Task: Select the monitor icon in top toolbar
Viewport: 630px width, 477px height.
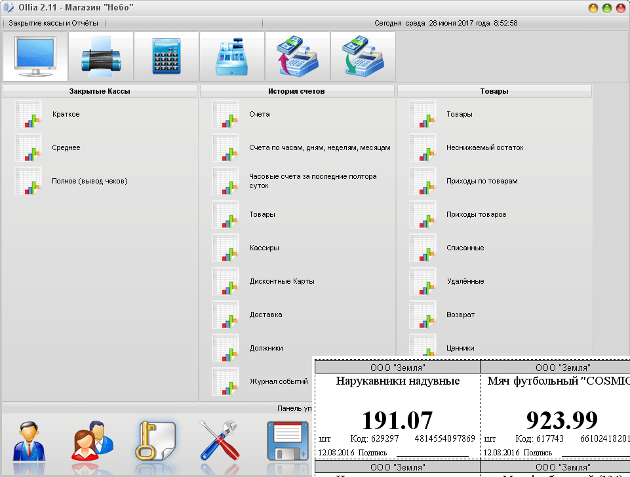Action: coord(35,56)
